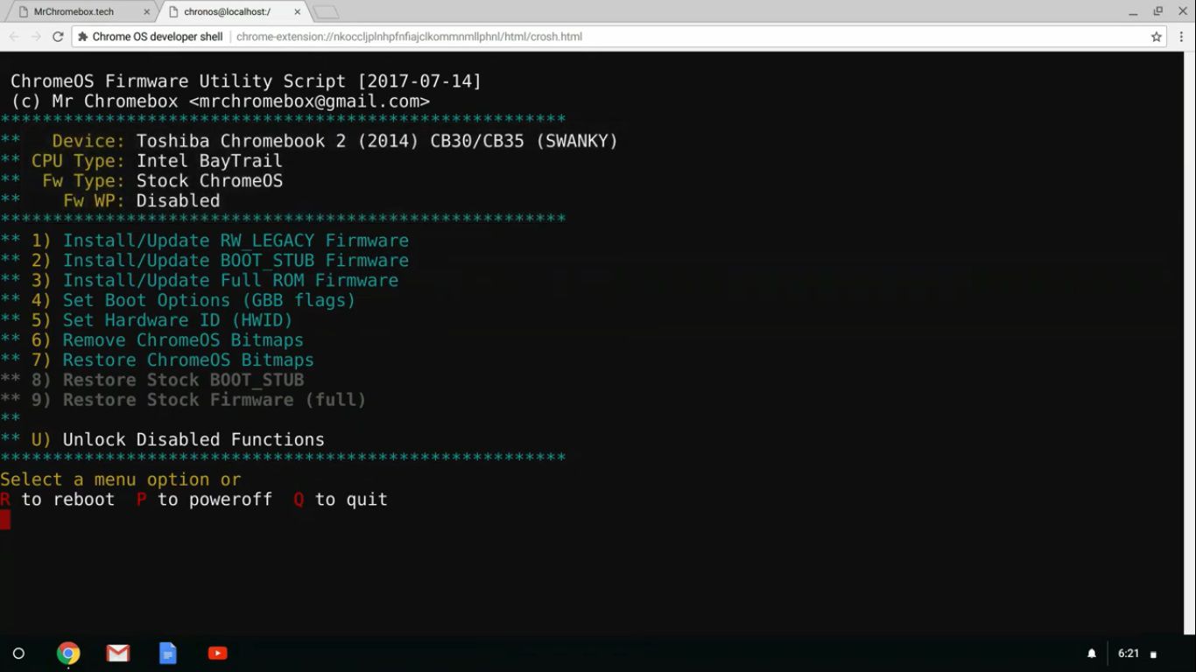Click greyed Restore Stock BOOT_STUB line
Viewport: 1196px width, 672px height.
183,381
